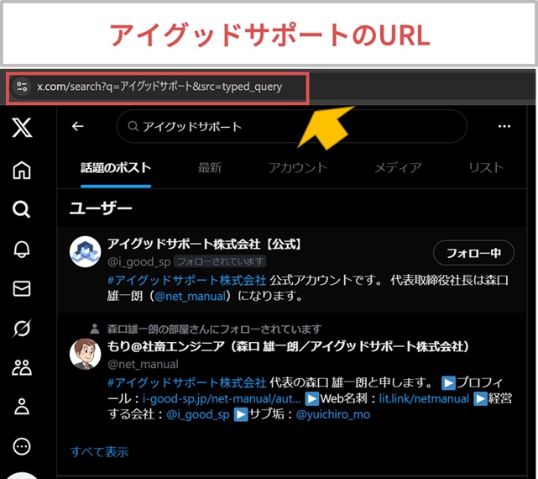Screen dimensions: 538x479
Task: Click the フォローされています badge
Action: pos(220,261)
